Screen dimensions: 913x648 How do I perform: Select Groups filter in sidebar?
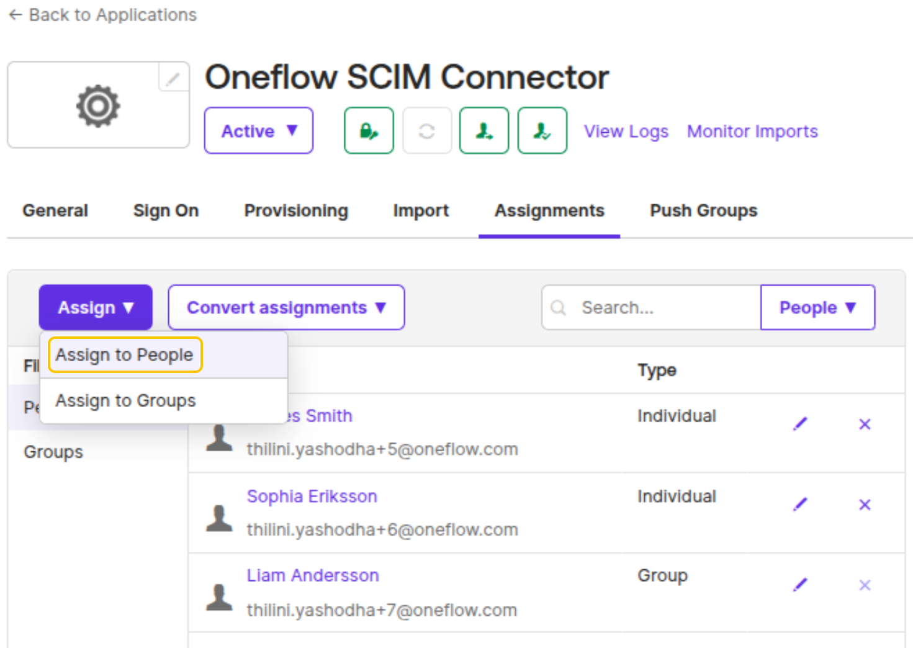coord(53,452)
